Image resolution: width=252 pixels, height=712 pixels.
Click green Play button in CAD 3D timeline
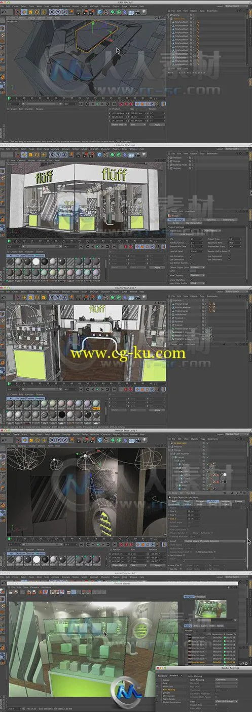coord(97,104)
